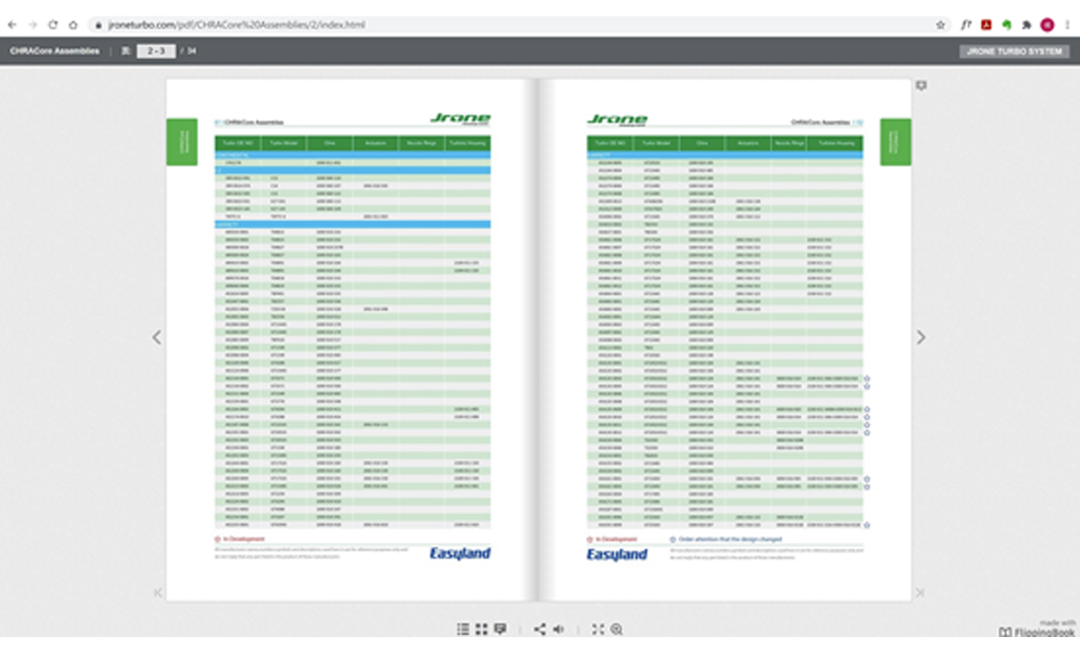Screen dimensions: 1080x650
Task: Open the extensions puzzle menu
Action: point(1026,25)
